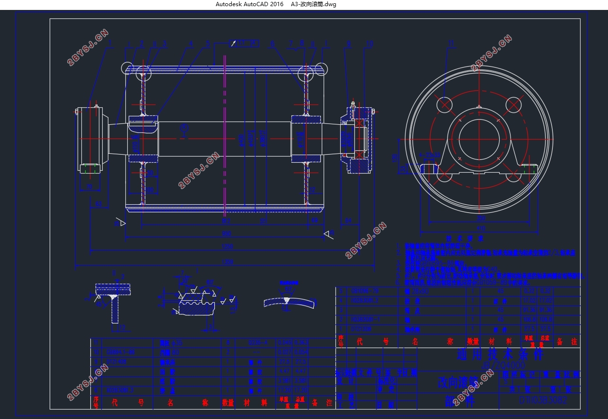This screenshot has width=608, height=419.
Task: Select part balloon number 5 above drum
Action: click(x=208, y=44)
